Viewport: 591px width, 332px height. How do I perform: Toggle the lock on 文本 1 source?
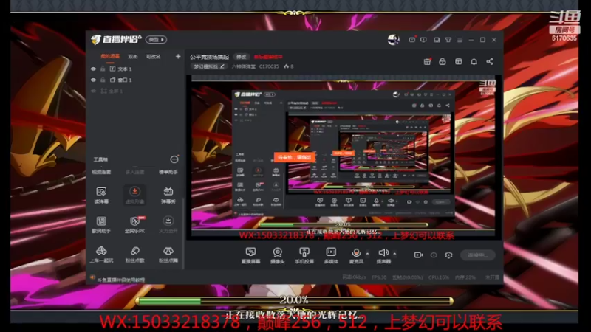click(x=103, y=69)
